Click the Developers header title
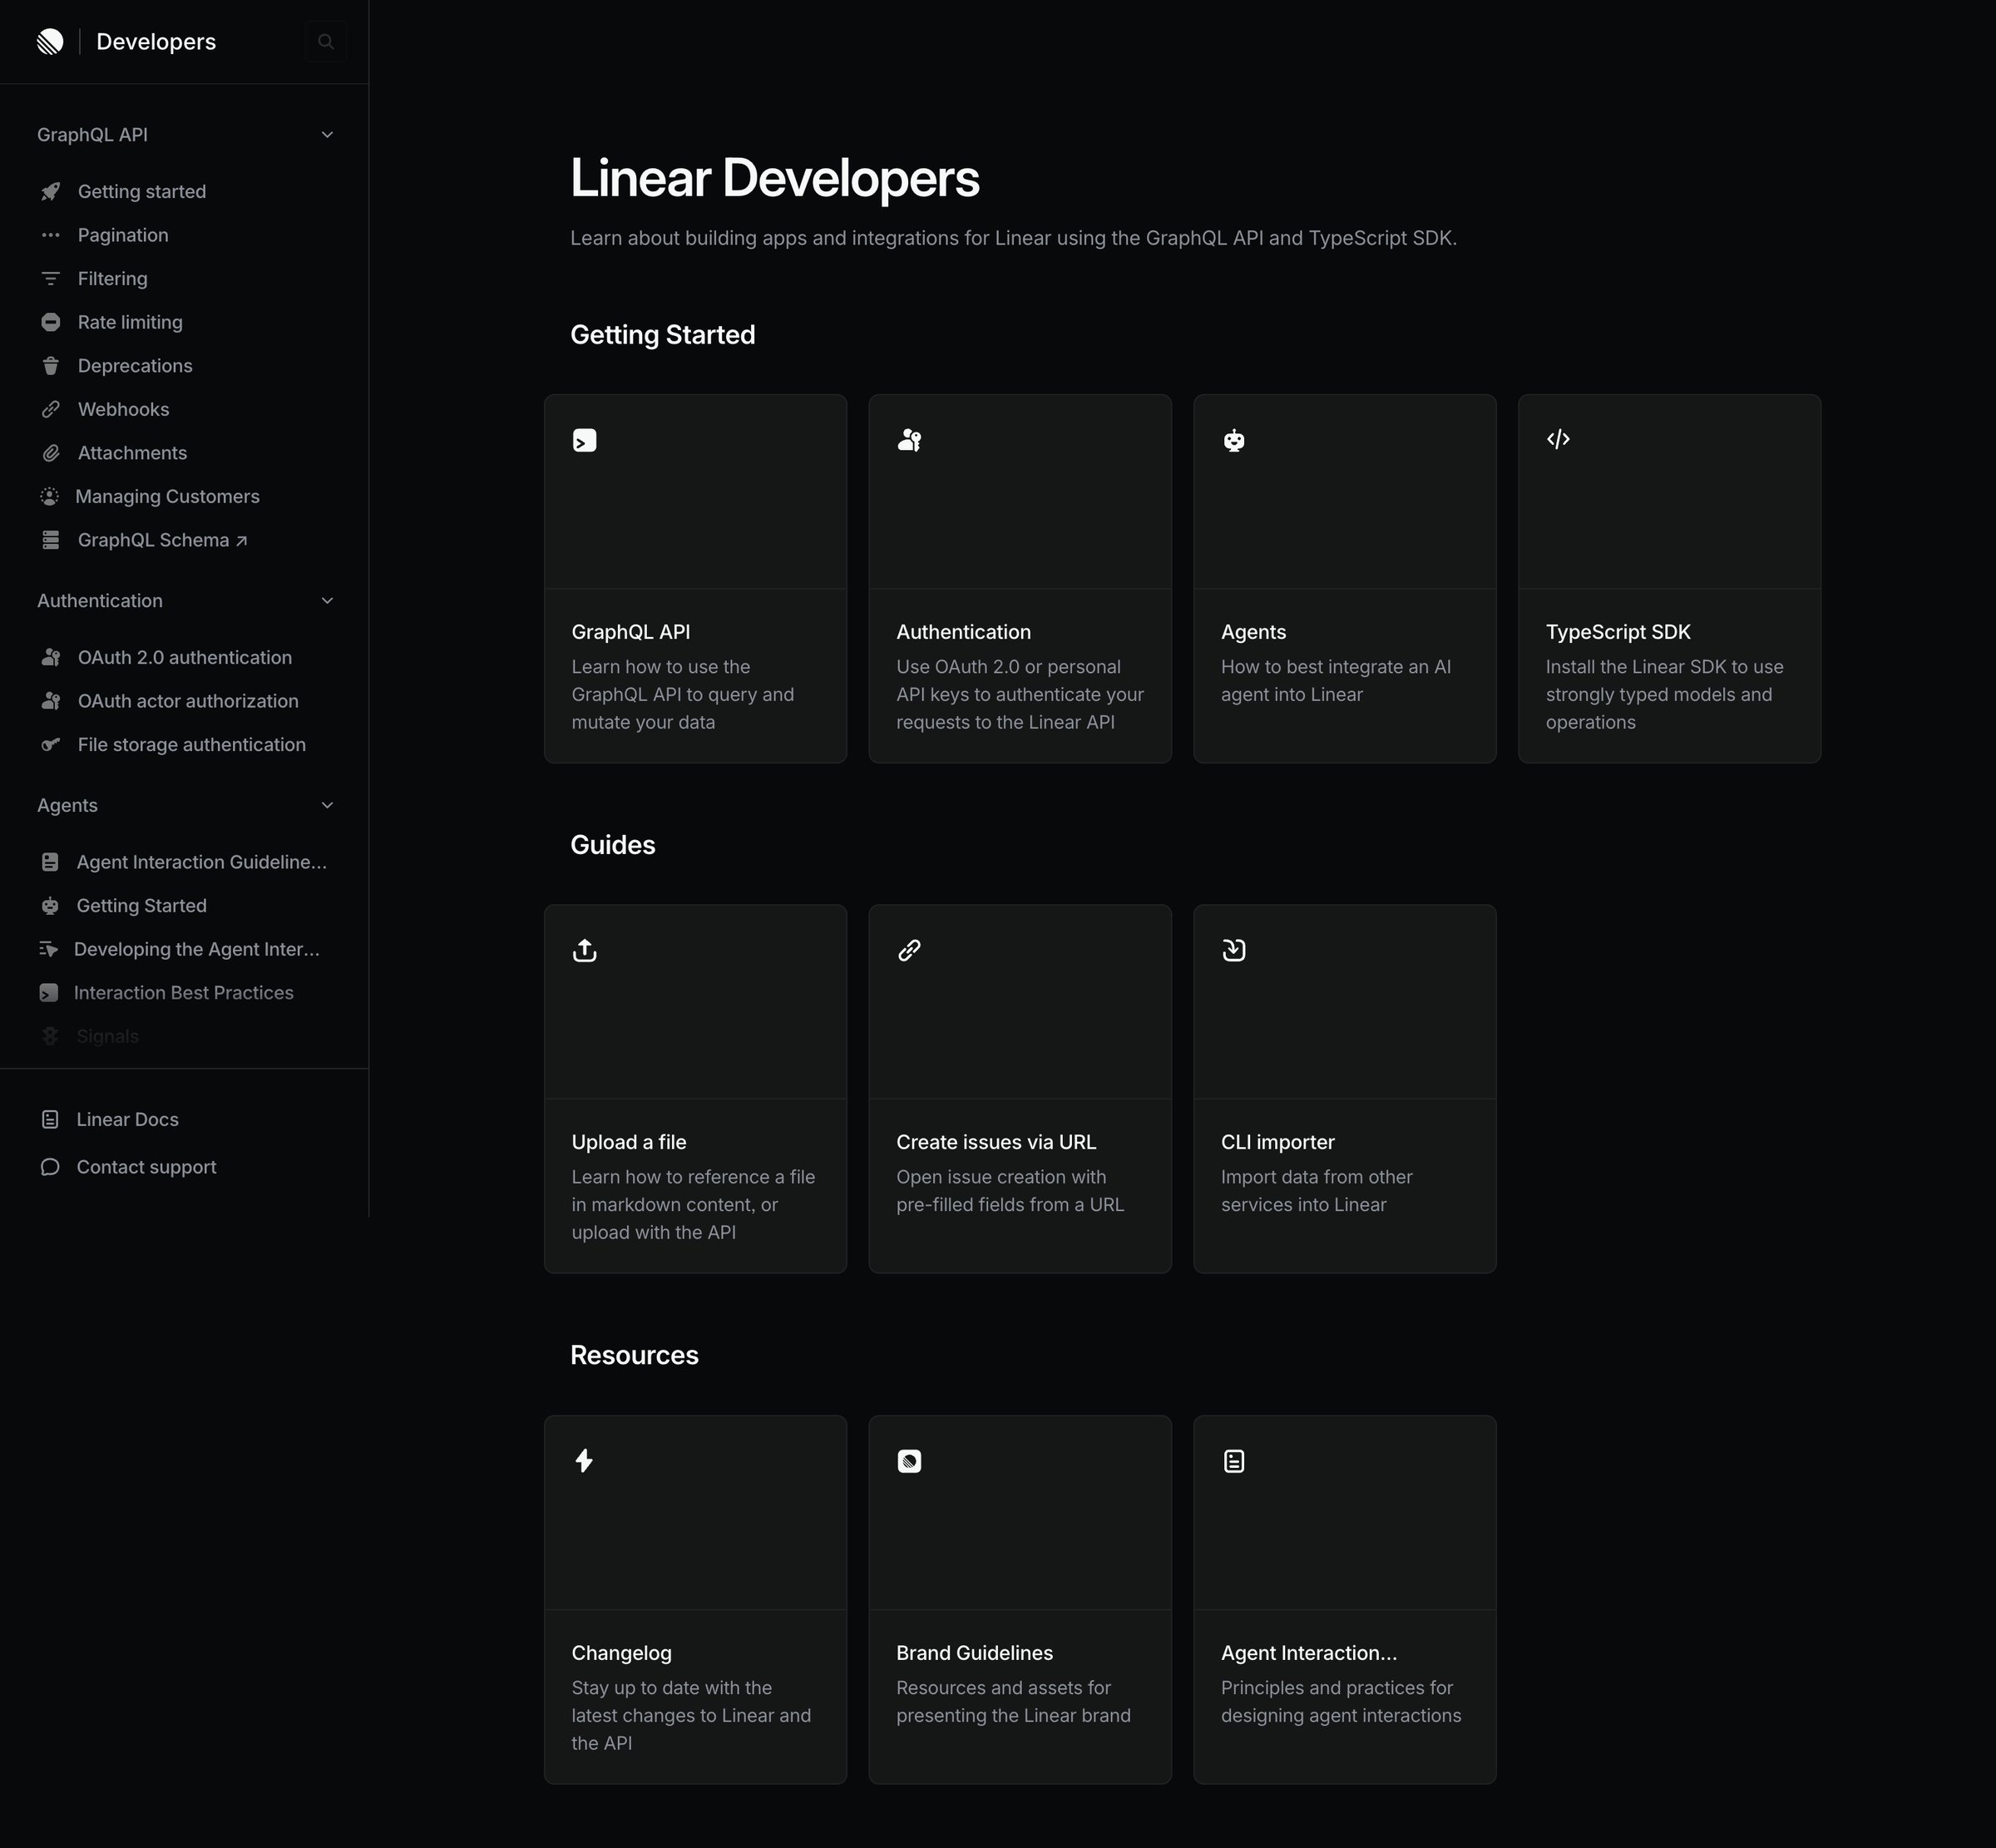 click(156, 41)
